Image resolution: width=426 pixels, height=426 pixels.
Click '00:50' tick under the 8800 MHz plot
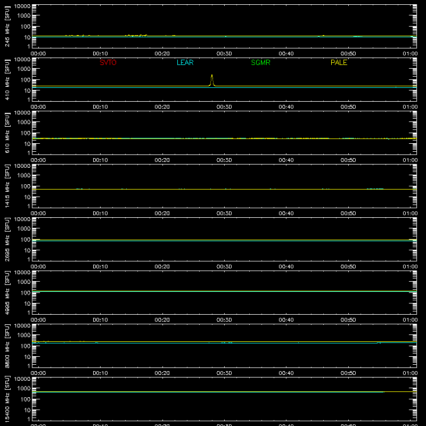[348, 373]
